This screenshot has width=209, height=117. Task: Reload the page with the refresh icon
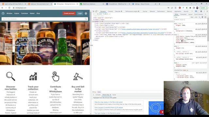(x=9, y=8)
